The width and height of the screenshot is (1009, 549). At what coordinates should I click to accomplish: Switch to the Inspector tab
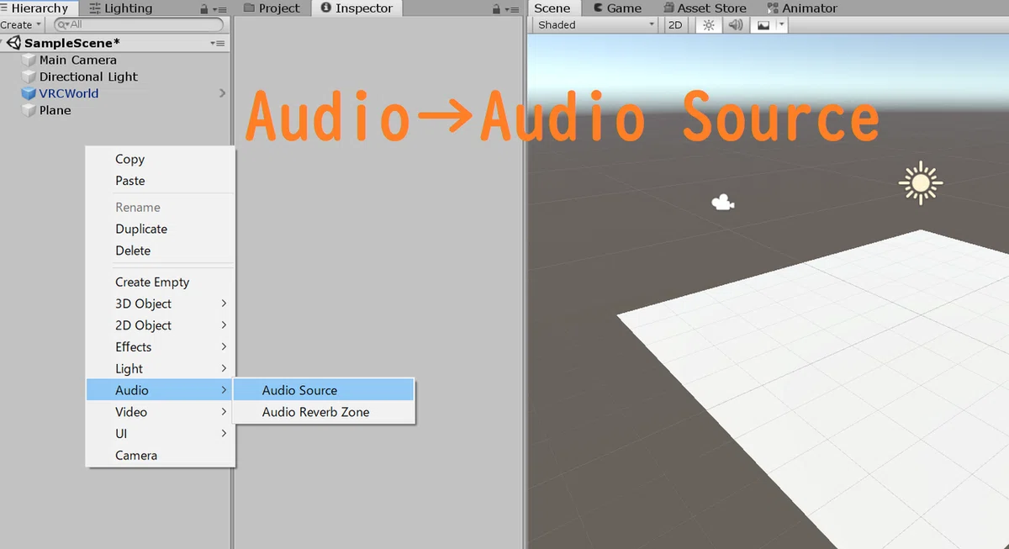click(x=357, y=8)
